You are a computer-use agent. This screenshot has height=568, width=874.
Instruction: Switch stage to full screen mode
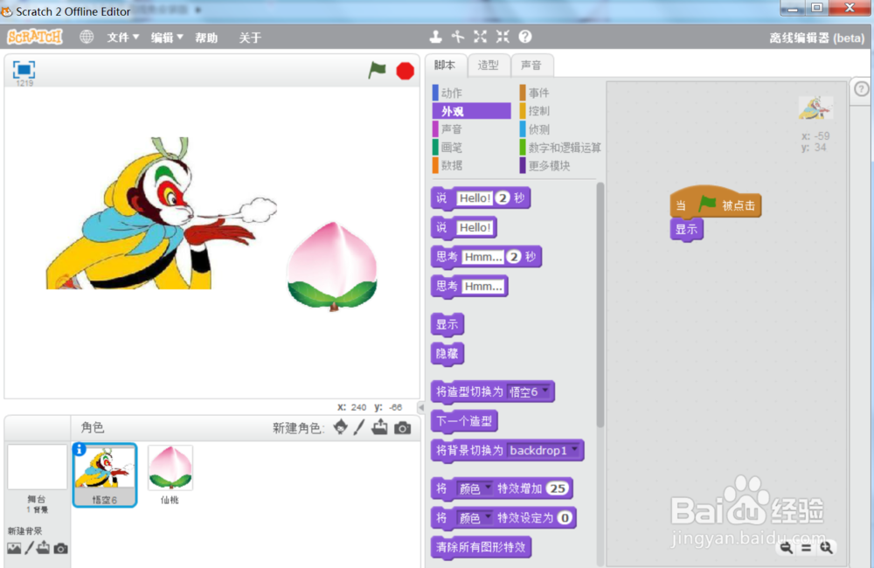tap(24, 70)
